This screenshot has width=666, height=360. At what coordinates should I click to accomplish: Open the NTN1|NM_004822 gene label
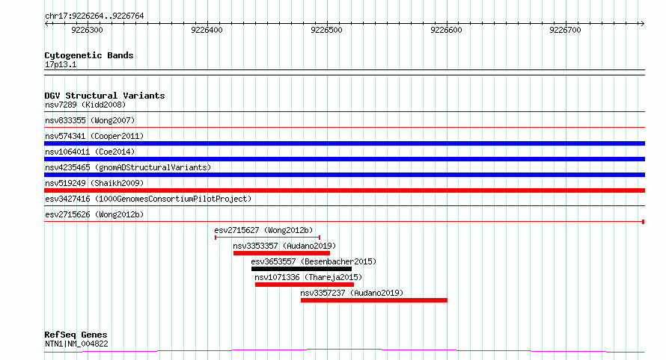tap(76, 344)
